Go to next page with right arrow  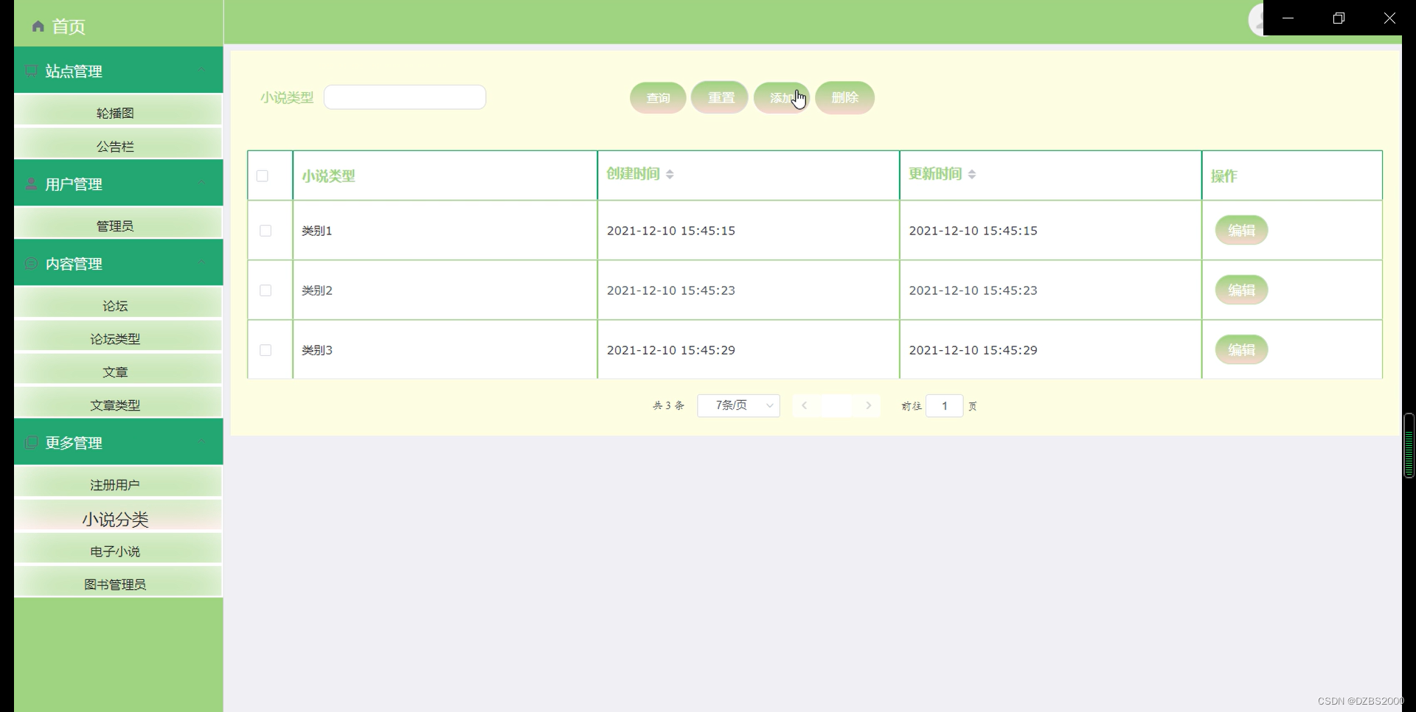(x=869, y=405)
